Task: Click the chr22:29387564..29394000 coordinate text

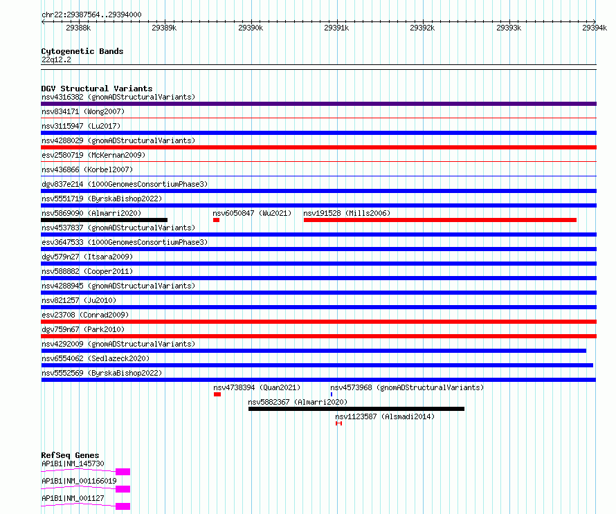Action: [91, 15]
